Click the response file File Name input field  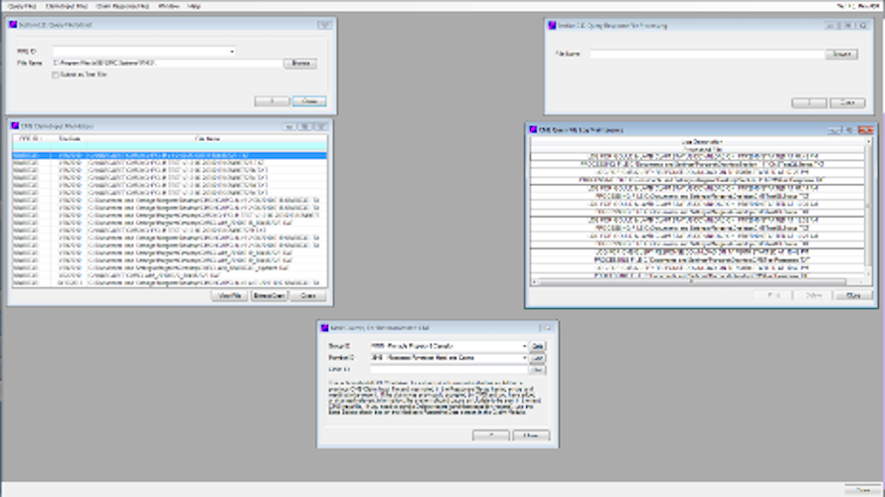click(x=707, y=54)
